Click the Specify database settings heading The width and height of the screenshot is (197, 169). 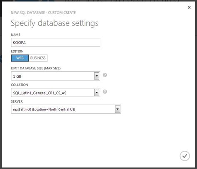tap(54, 23)
